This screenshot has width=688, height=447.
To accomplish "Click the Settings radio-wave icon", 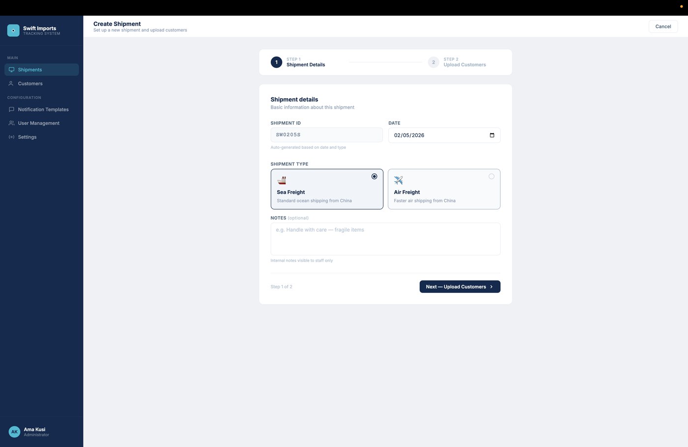I will click(11, 137).
